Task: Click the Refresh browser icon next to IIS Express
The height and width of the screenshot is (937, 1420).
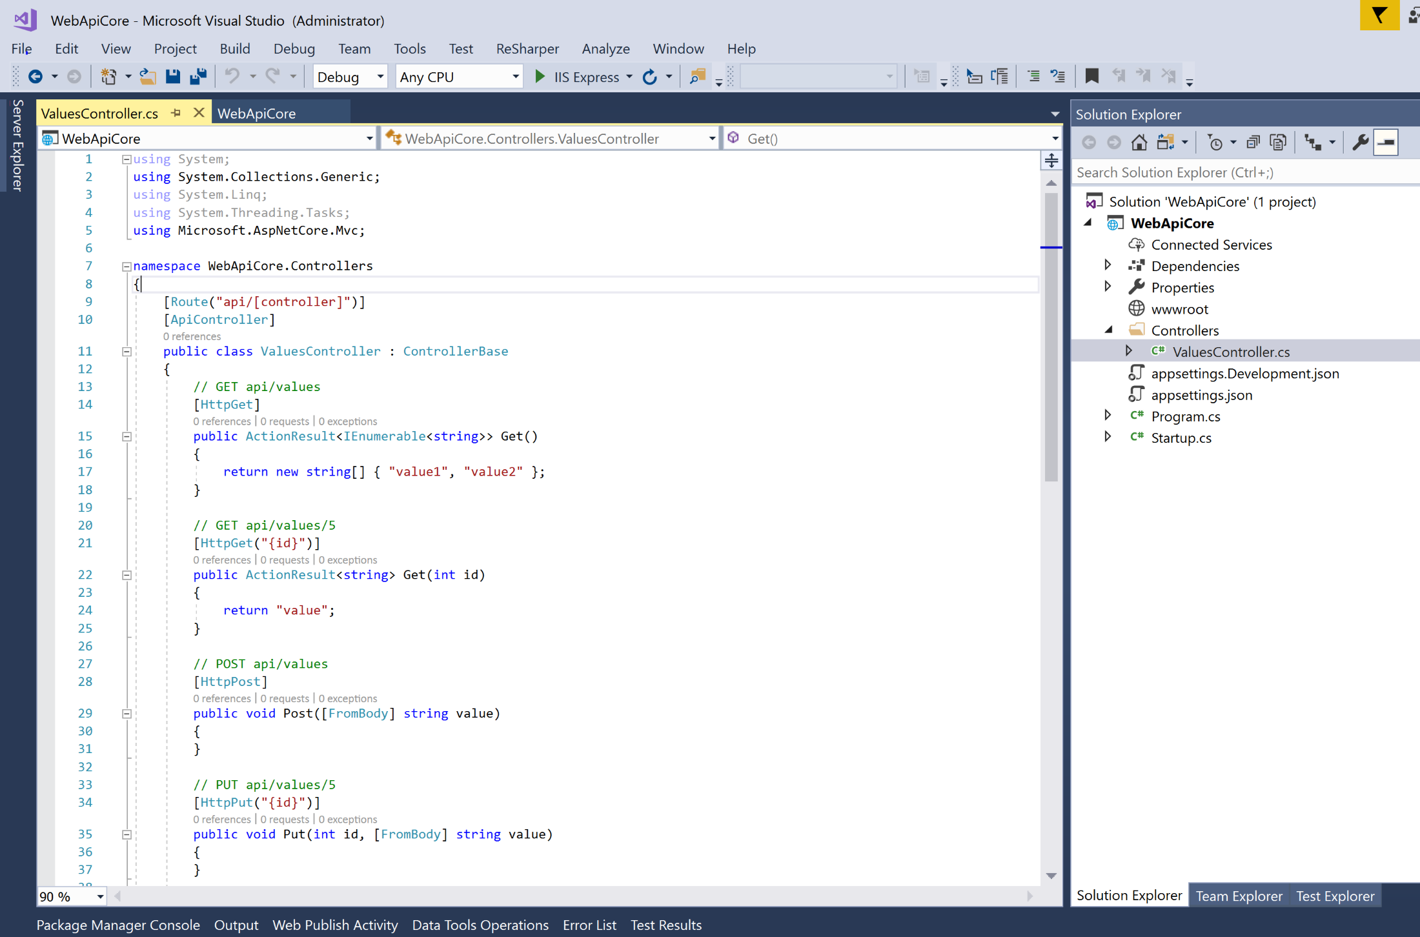Action: [650, 77]
